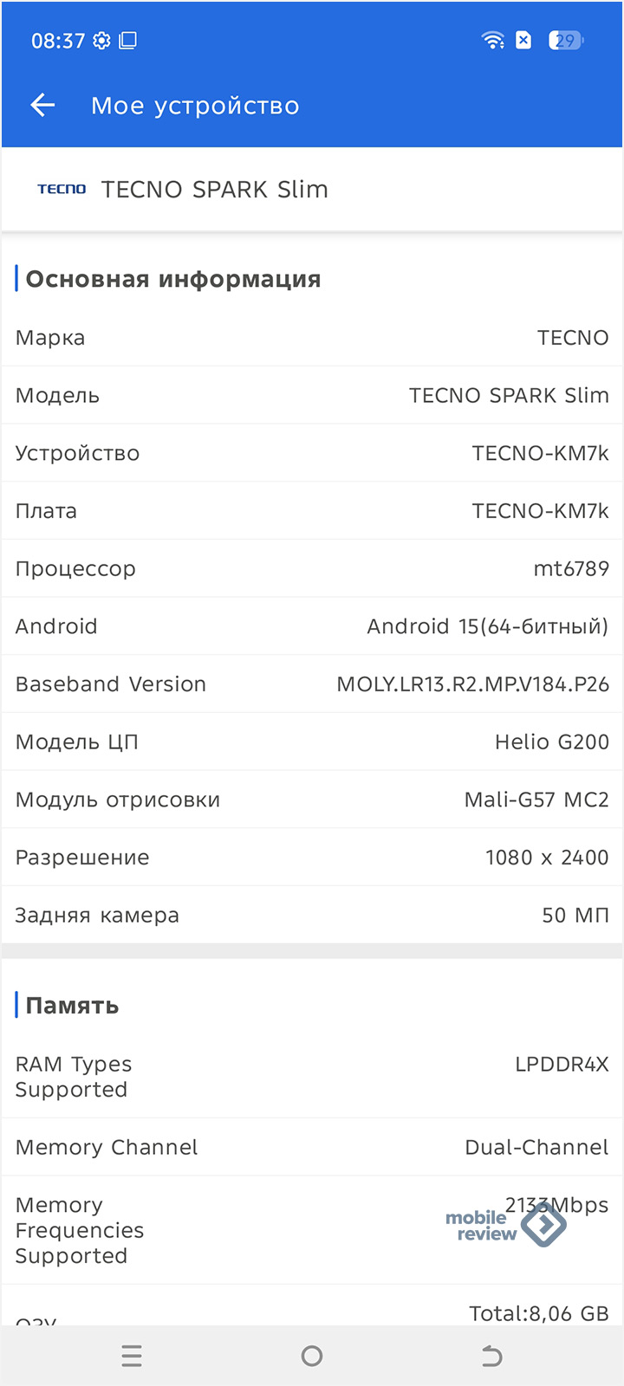
Task: Tap the mobile-review watermark logo
Action: click(x=506, y=1225)
